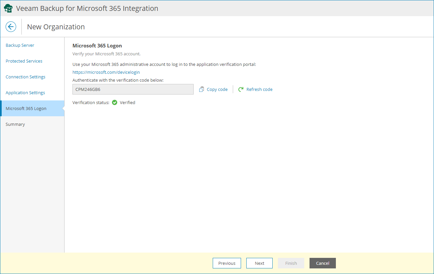Click the green verified checkmark icon

pos(115,102)
